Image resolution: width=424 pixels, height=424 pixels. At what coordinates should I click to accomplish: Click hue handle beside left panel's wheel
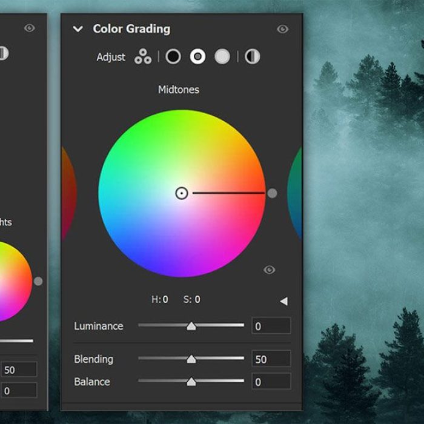pyautogui.click(x=38, y=281)
